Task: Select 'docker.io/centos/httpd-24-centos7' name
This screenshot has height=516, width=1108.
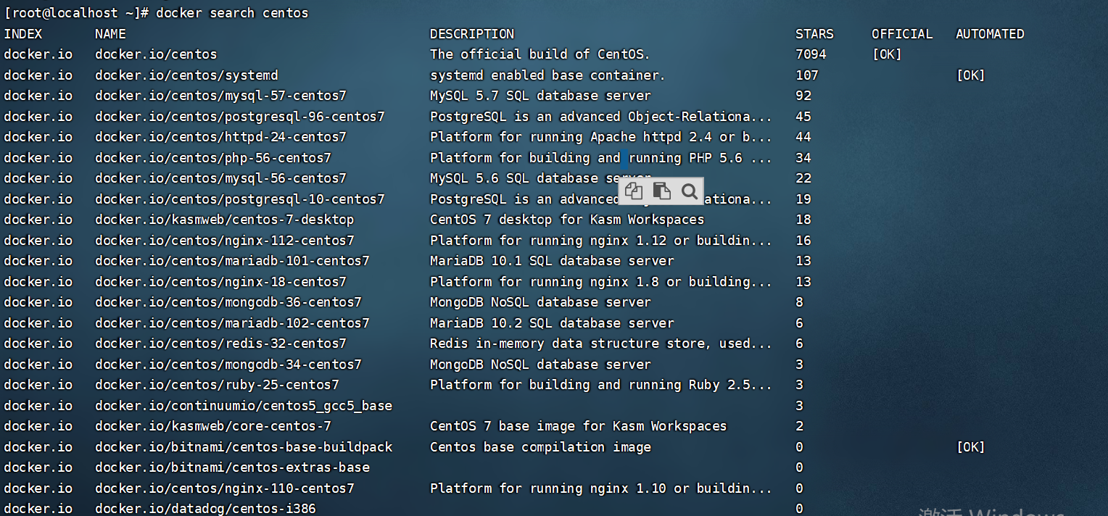Action: pyautogui.click(x=220, y=137)
